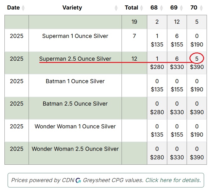Select the Total count 7 for Superman 1 Ounce
This screenshot has height=190, width=212.
click(x=134, y=36)
